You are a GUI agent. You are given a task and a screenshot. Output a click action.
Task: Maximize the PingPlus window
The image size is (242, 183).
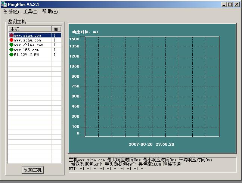(x=230, y=4)
